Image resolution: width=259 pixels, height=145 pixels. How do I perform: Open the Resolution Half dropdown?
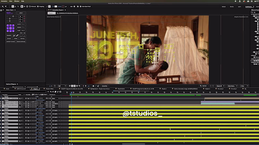click(x=62, y=86)
